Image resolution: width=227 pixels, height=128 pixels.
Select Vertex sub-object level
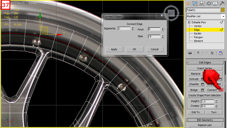pyautogui.click(x=197, y=26)
